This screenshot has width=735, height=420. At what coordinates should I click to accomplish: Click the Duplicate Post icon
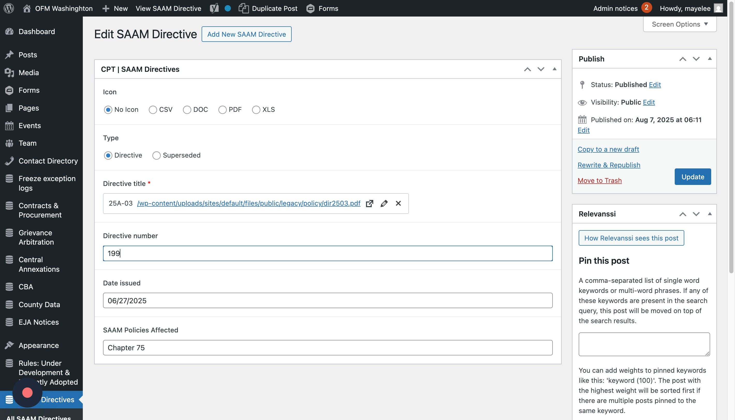click(244, 8)
